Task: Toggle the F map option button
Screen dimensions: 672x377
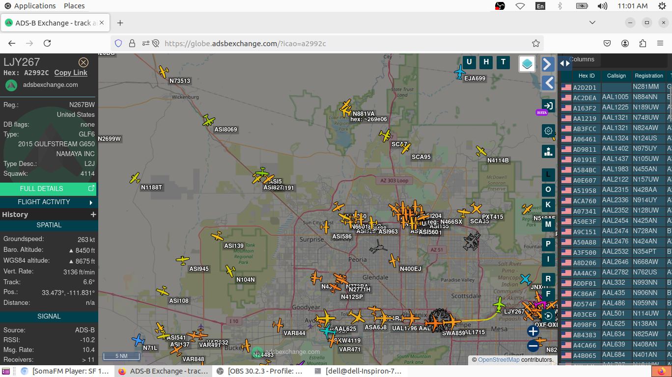Action: [548, 294]
